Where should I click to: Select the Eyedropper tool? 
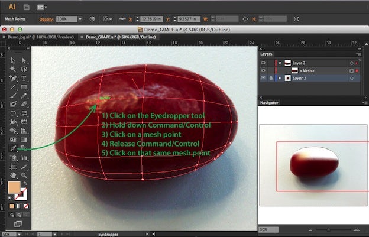[x=14, y=149]
